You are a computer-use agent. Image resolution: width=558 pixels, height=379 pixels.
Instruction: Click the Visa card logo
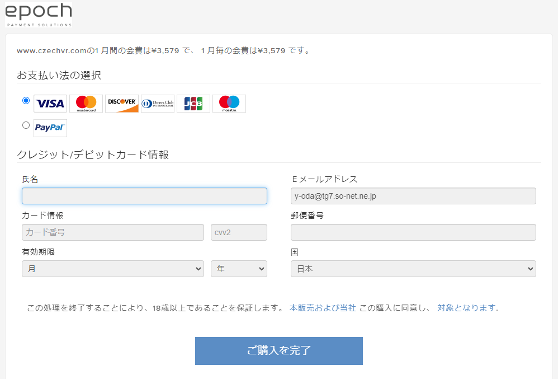click(50, 103)
